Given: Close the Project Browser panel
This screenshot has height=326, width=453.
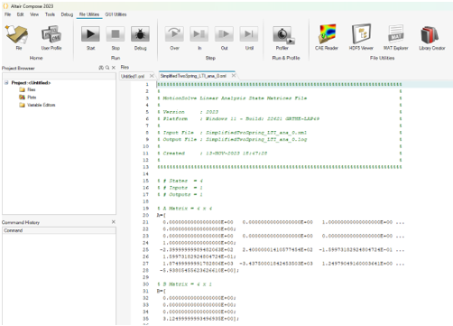Looking at the screenshot, I should point(114,68).
